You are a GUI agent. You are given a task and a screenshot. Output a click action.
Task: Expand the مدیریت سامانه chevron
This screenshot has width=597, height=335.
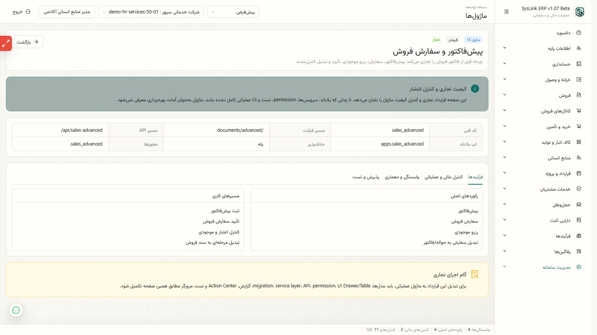[504, 267]
